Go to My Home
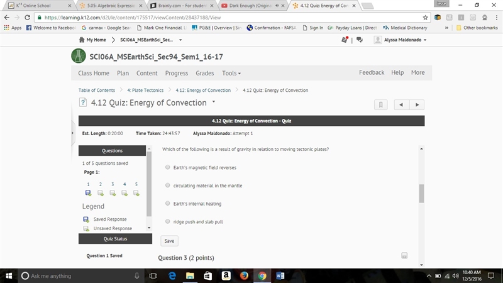The height and width of the screenshot is (283, 503). 92,40
